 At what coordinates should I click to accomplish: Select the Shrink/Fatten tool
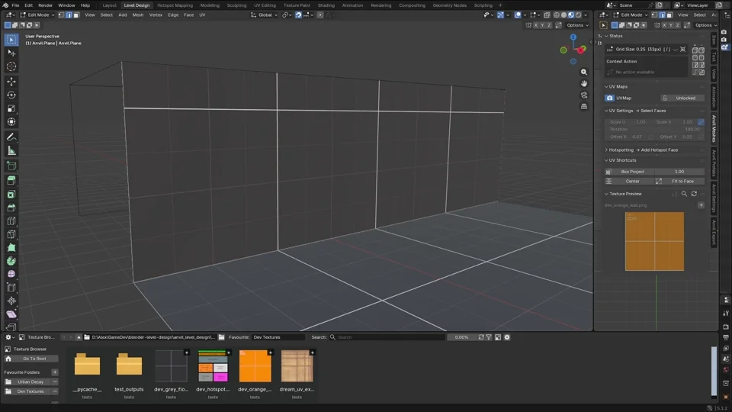11,301
